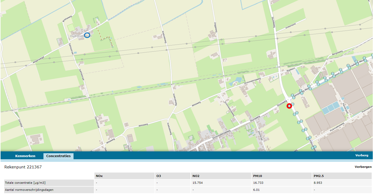Click the blue circle marker at Oud-Drimmelen

pyautogui.click(x=87, y=35)
